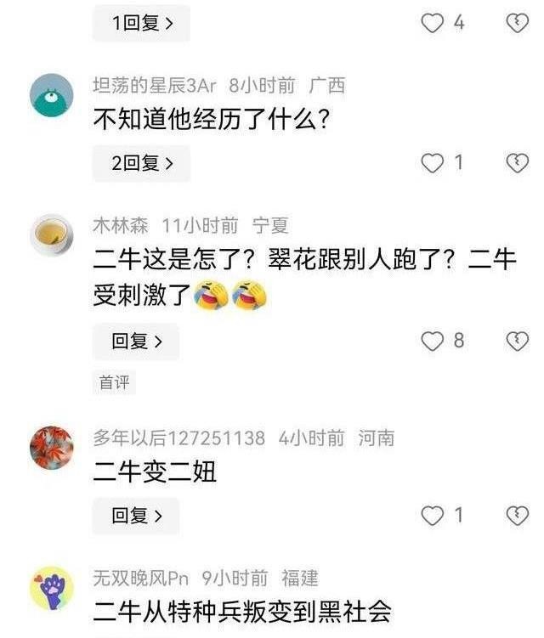Tap broken-heart beside the 4-like comment
This screenshot has width=544, height=638.
click(x=517, y=23)
